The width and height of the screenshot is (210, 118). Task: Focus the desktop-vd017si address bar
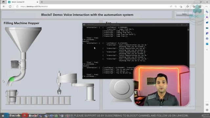(91, 7)
